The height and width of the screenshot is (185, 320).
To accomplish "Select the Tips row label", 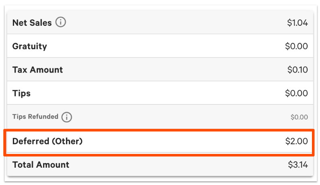I will tap(21, 94).
